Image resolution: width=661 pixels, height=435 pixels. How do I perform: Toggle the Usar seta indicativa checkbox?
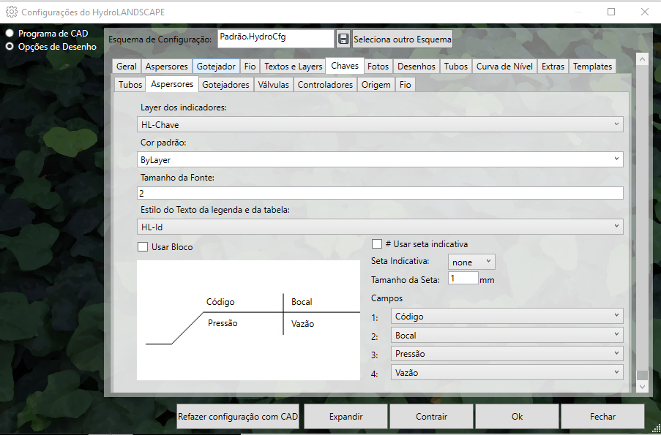tap(377, 244)
